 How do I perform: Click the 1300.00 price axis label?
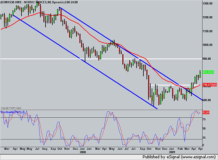pyautogui.click(x=208, y=3)
